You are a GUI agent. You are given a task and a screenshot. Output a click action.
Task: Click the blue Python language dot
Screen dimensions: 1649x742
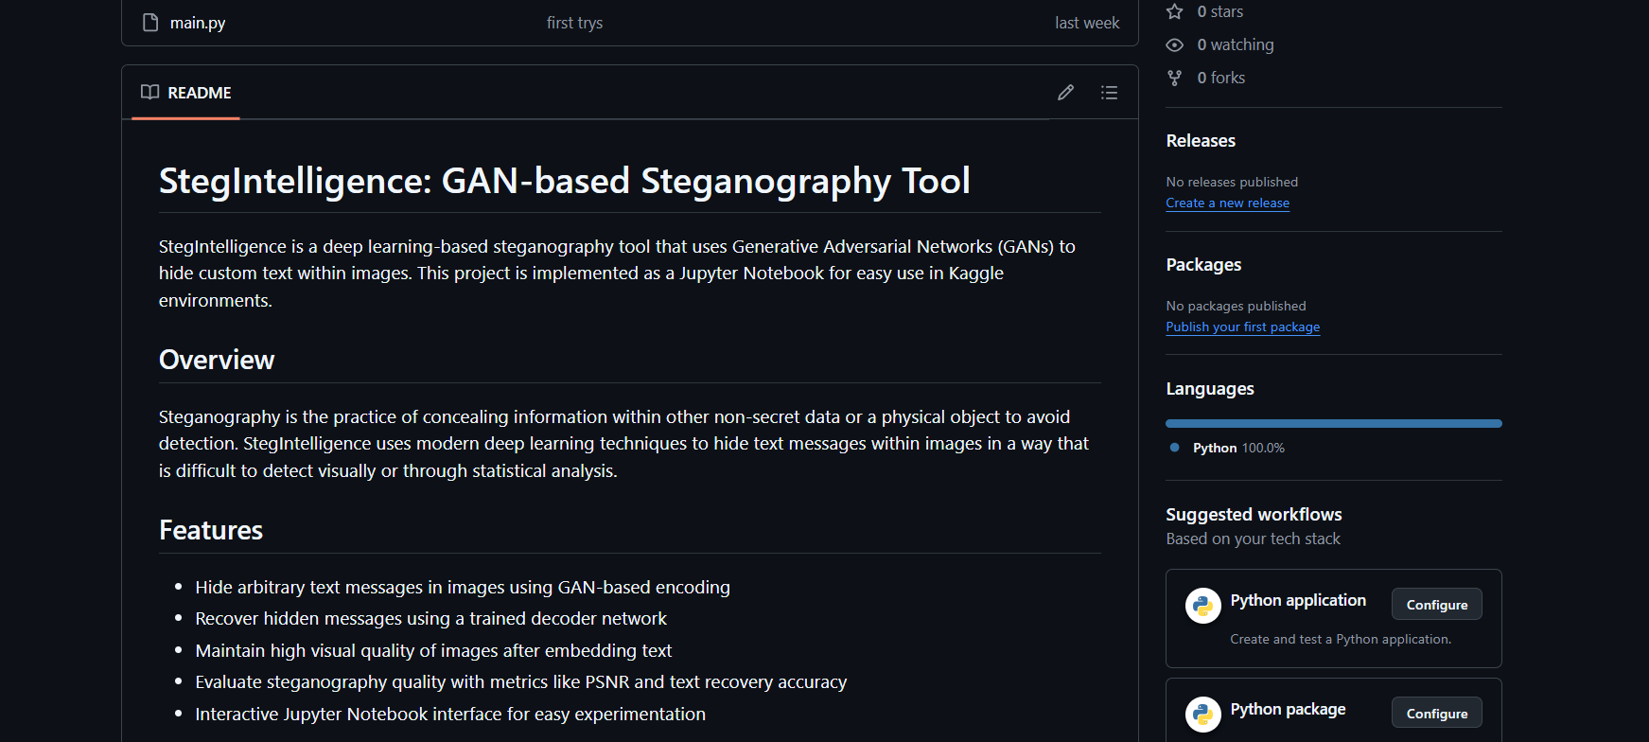tap(1175, 448)
